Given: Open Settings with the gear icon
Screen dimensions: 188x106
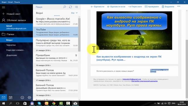Looking at the screenshot, I should (29, 97).
